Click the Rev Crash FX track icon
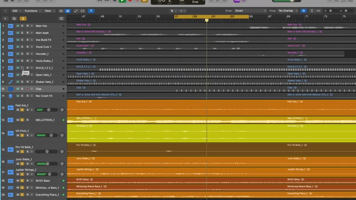The width and height of the screenshot is (356, 200). pyautogui.click(x=11, y=96)
